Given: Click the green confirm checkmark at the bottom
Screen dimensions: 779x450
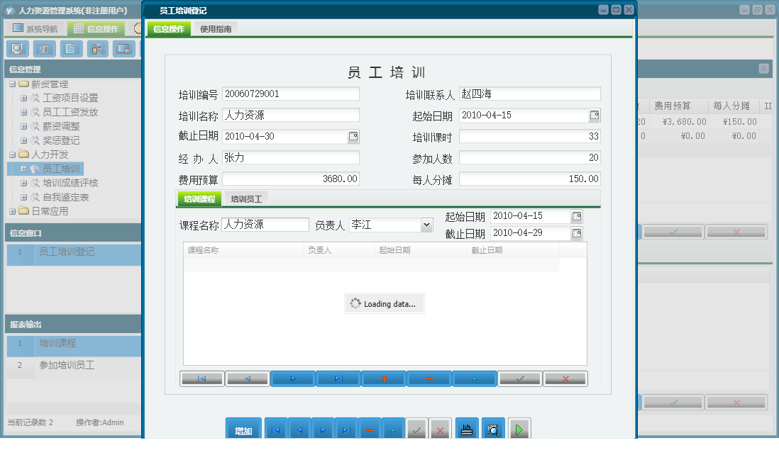Looking at the screenshot, I should pyautogui.click(x=416, y=428).
